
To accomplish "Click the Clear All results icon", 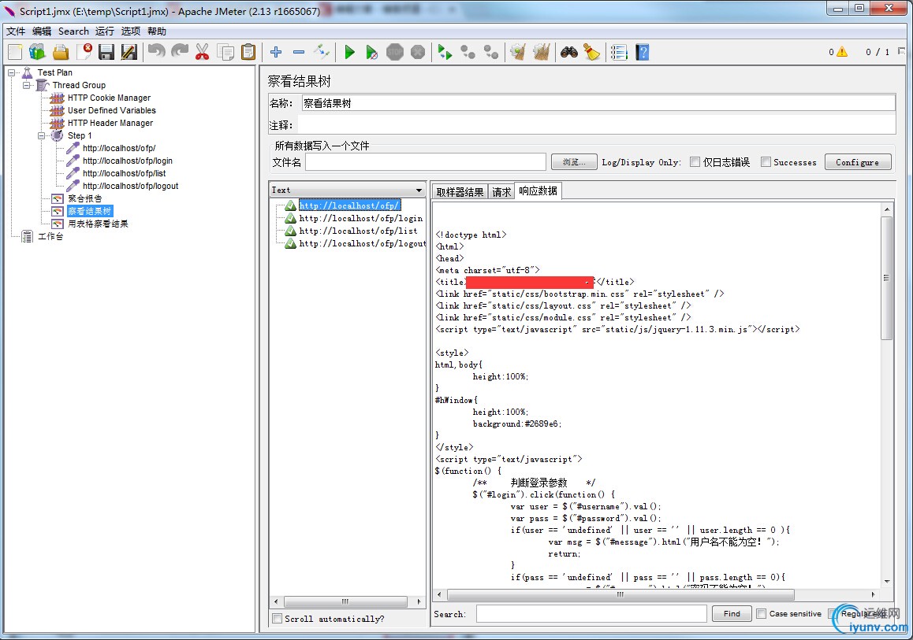I will pyautogui.click(x=542, y=52).
